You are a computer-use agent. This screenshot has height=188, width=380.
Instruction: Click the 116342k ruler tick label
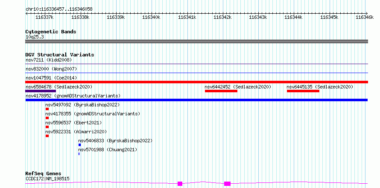tap(222, 17)
